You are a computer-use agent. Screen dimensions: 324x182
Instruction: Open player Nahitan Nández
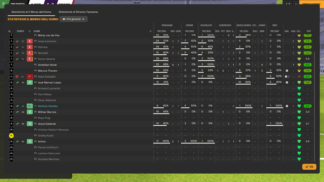pyautogui.click(x=48, y=106)
